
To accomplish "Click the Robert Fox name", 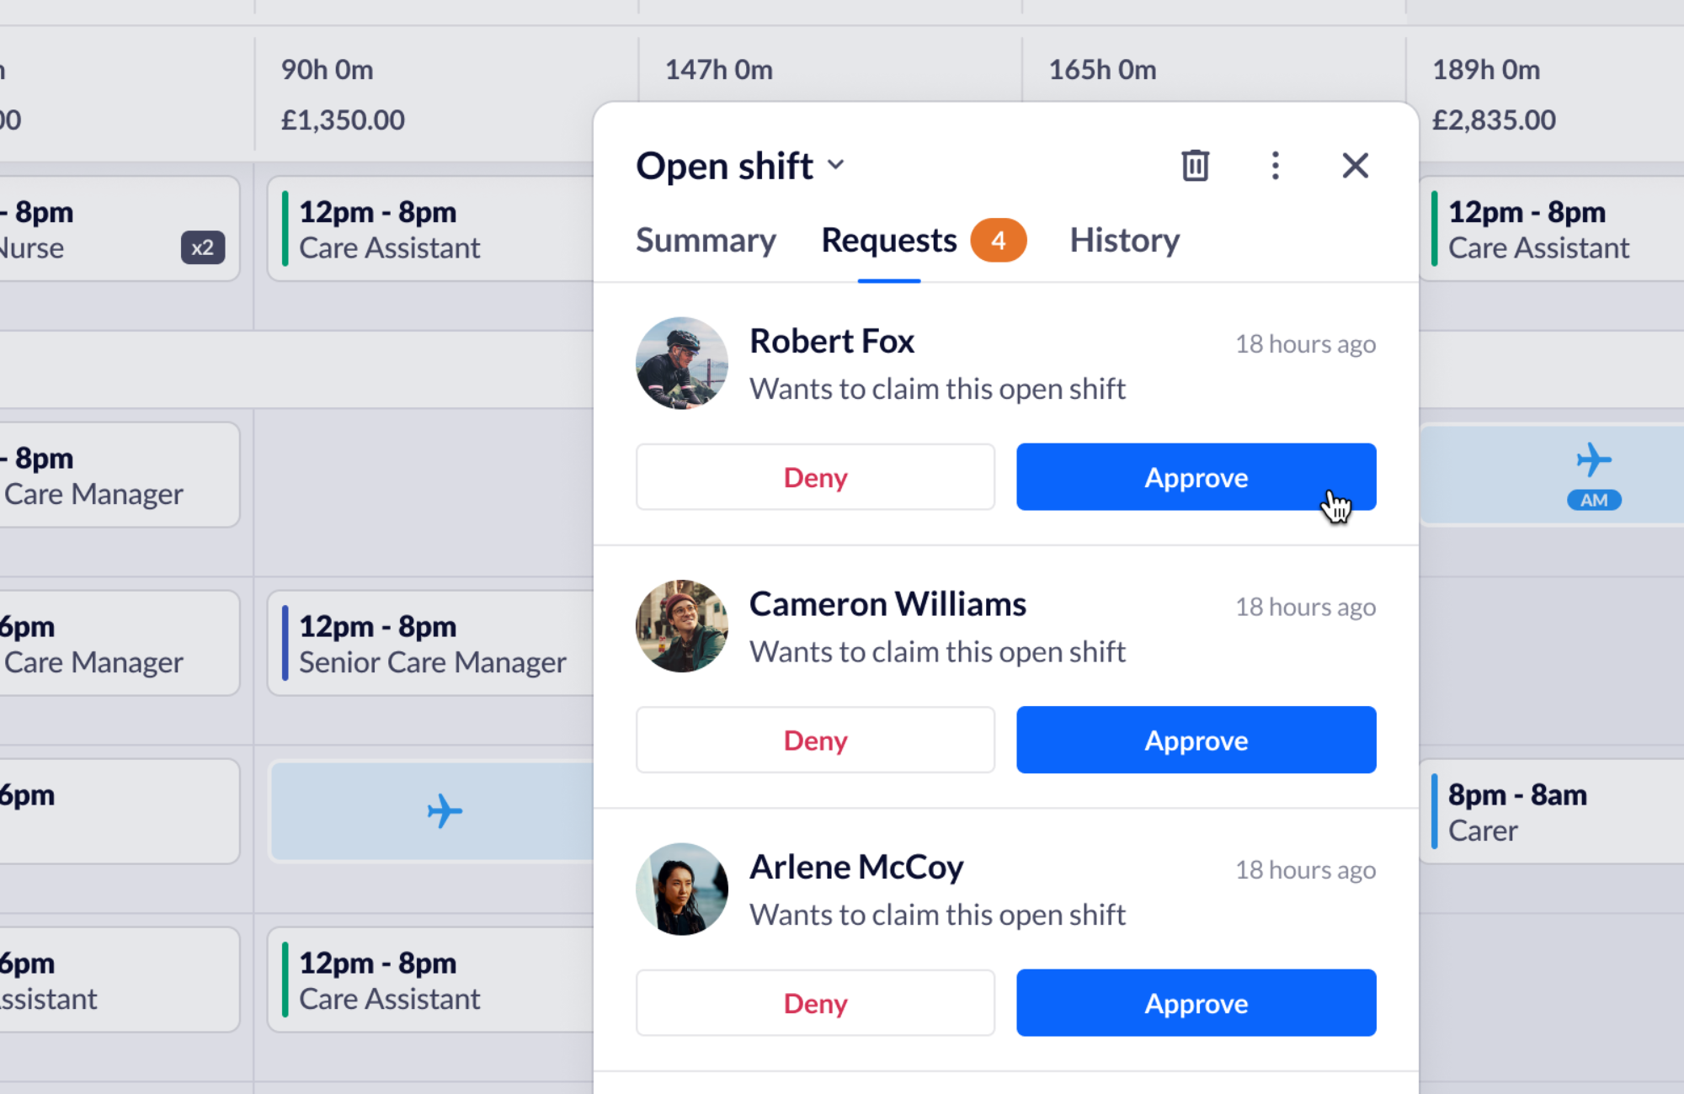I will pos(832,342).
